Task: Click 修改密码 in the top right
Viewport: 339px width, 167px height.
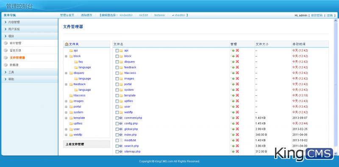Action: 317,15
